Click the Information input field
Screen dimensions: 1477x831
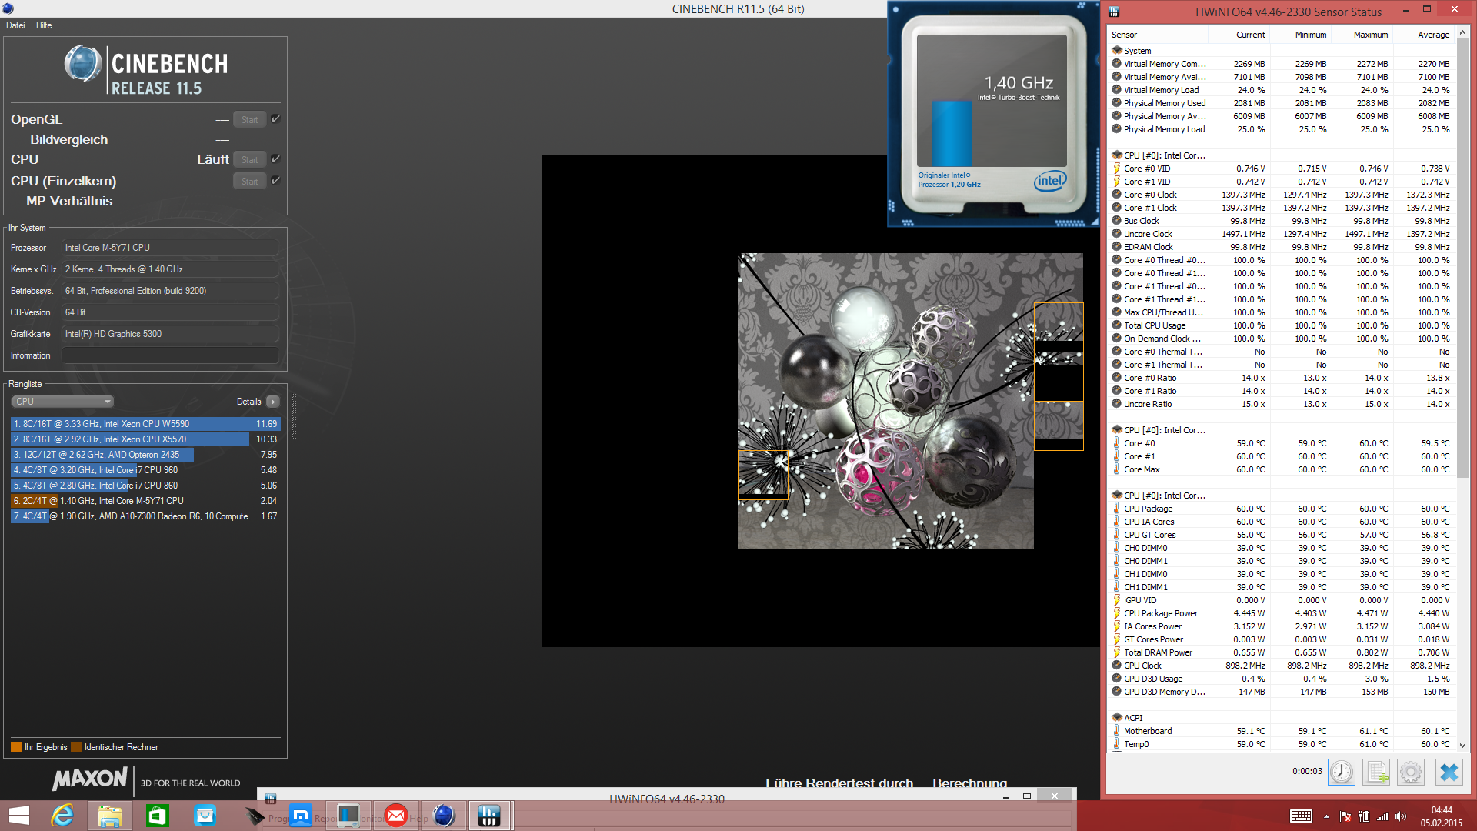(x=170, y=355)
